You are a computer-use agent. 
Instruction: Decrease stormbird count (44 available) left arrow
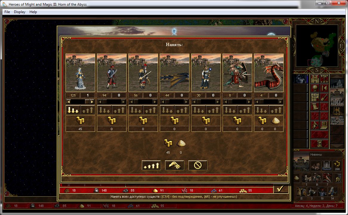tap(163, 102)
